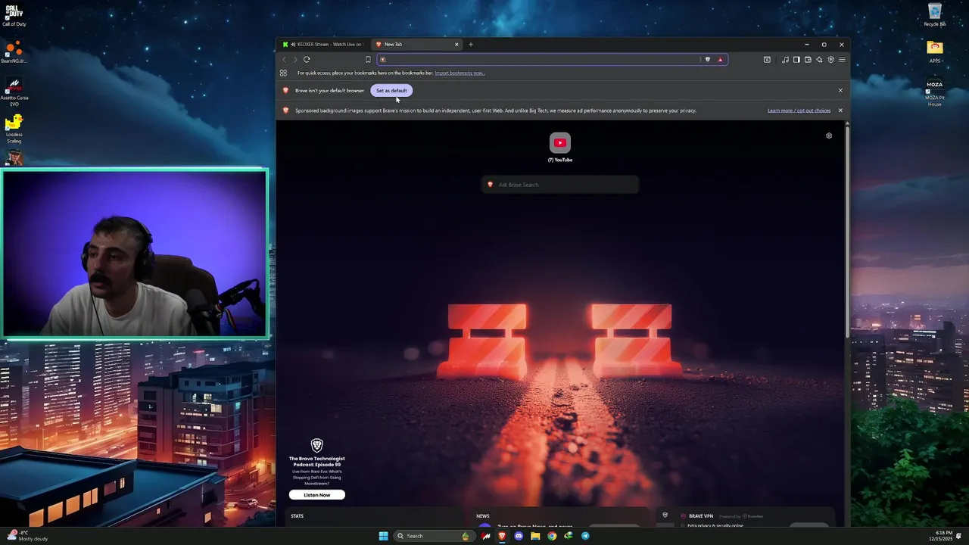The image size is (969, 545).
Task: Click Set as default button
Action: tap(391, 91)
